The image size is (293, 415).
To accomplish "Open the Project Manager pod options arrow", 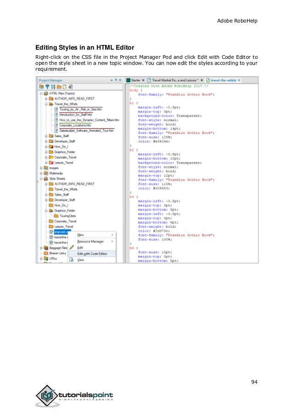I will pyautogui.click(x=112, y=80).
